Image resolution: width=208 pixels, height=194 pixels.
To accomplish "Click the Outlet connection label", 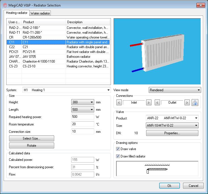I will click(x=172, y=103).
